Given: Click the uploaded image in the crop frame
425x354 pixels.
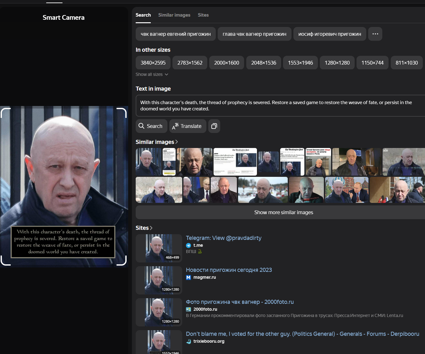Looking at the screenshot, I should (64, 187).
